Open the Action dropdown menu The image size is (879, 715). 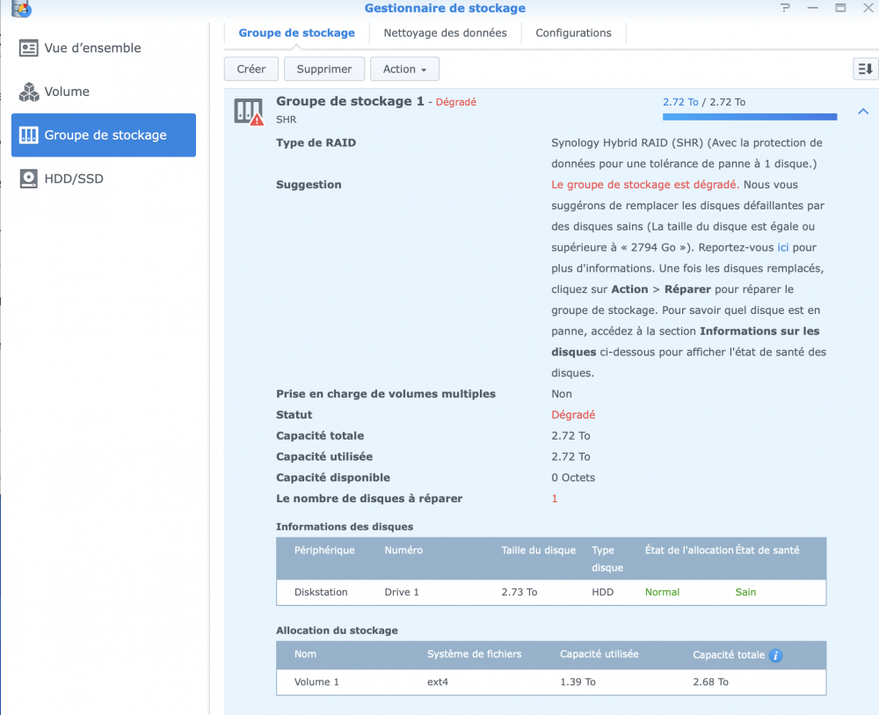point(404,69)
